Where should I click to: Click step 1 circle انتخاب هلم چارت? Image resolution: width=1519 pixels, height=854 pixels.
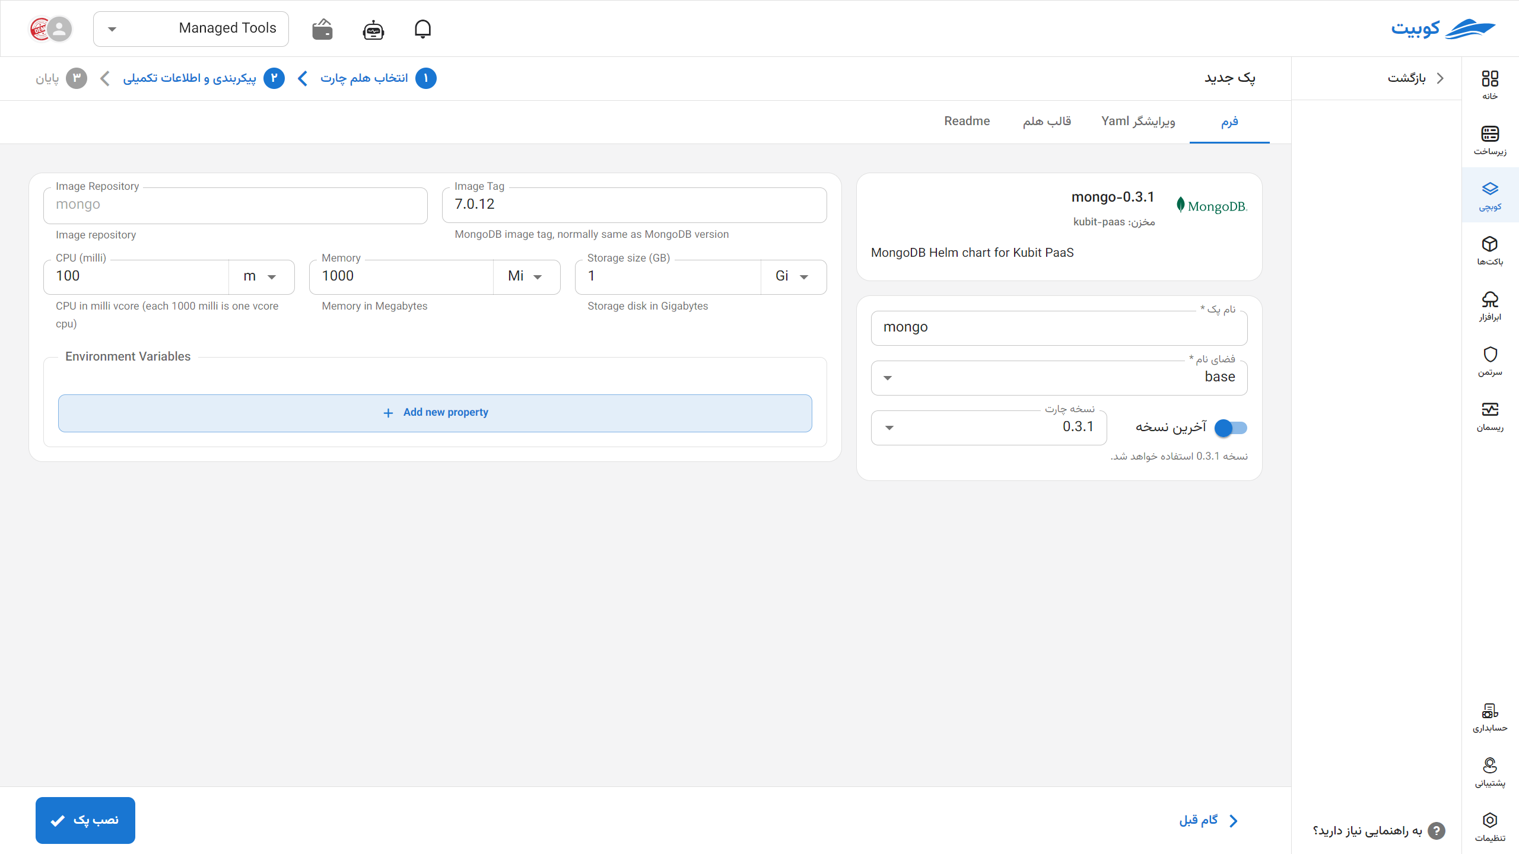coord(426,78)
